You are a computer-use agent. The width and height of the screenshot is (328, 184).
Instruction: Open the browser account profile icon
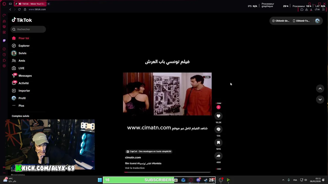click(306, 9)
